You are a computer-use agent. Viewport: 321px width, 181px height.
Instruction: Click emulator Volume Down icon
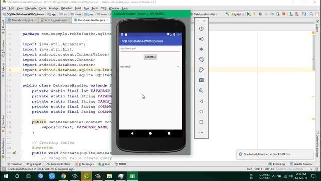click(201, 49)
